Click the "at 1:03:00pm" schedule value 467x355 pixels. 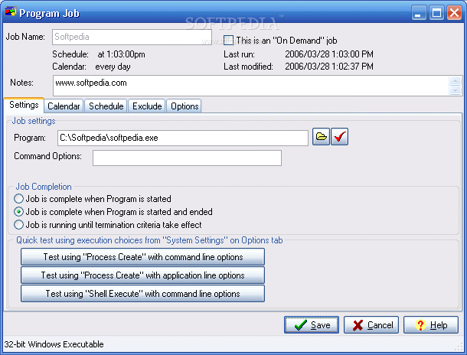coord(121,54)
